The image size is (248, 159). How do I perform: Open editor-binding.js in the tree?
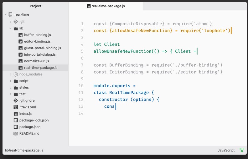(37, 41)
